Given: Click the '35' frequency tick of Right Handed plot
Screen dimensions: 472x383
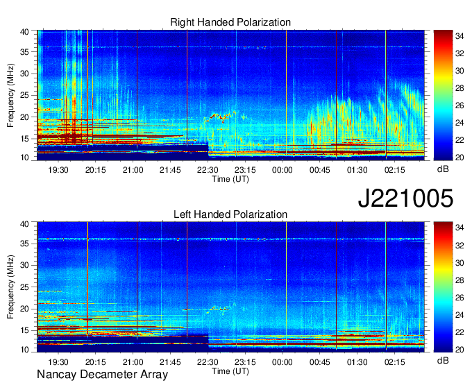Looking at the screenshot, I should (24, 52).
